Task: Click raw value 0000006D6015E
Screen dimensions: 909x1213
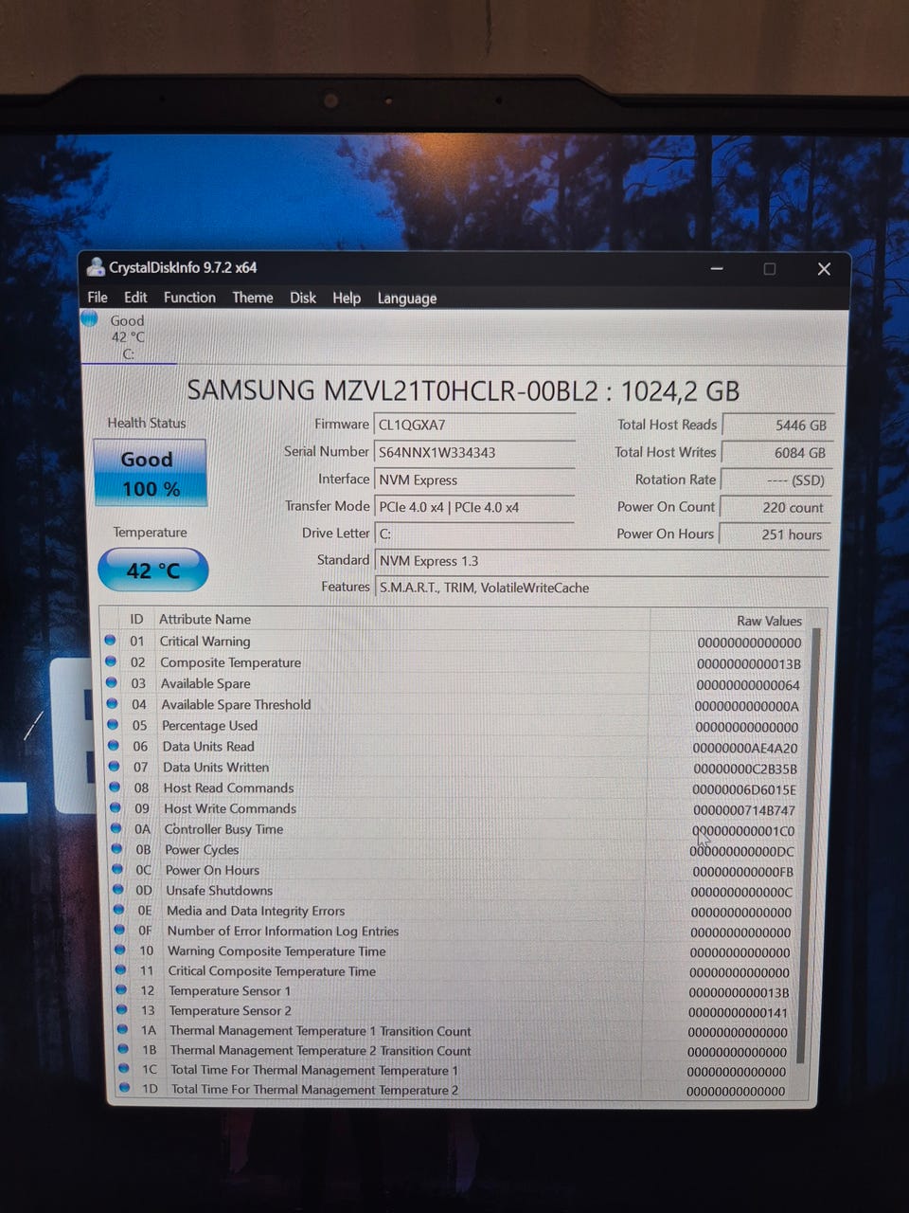Action: pyautogui.click(x=744, y=789)
